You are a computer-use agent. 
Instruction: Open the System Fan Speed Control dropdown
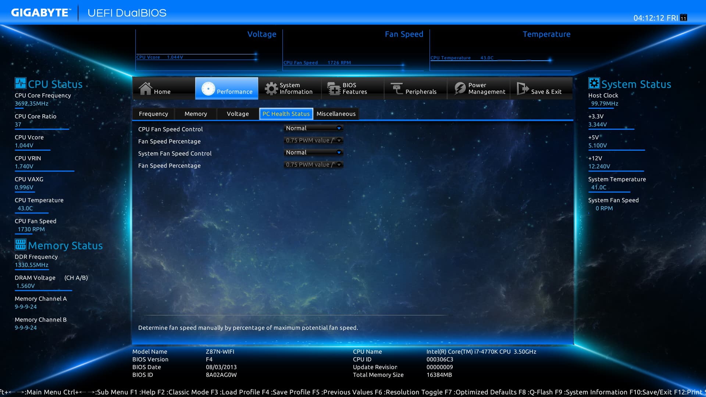[x=313, y=152]
